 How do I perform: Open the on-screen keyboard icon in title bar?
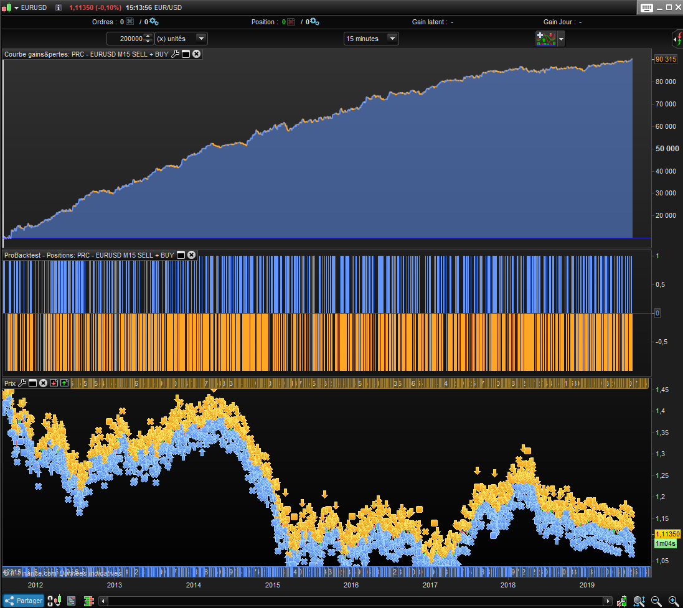(646, 7)
